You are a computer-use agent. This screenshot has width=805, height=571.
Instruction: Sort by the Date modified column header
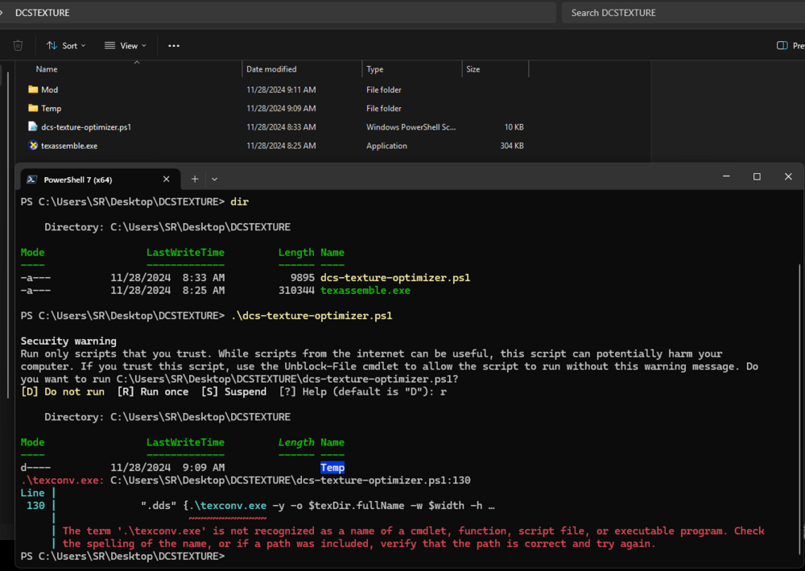(271, 69)
